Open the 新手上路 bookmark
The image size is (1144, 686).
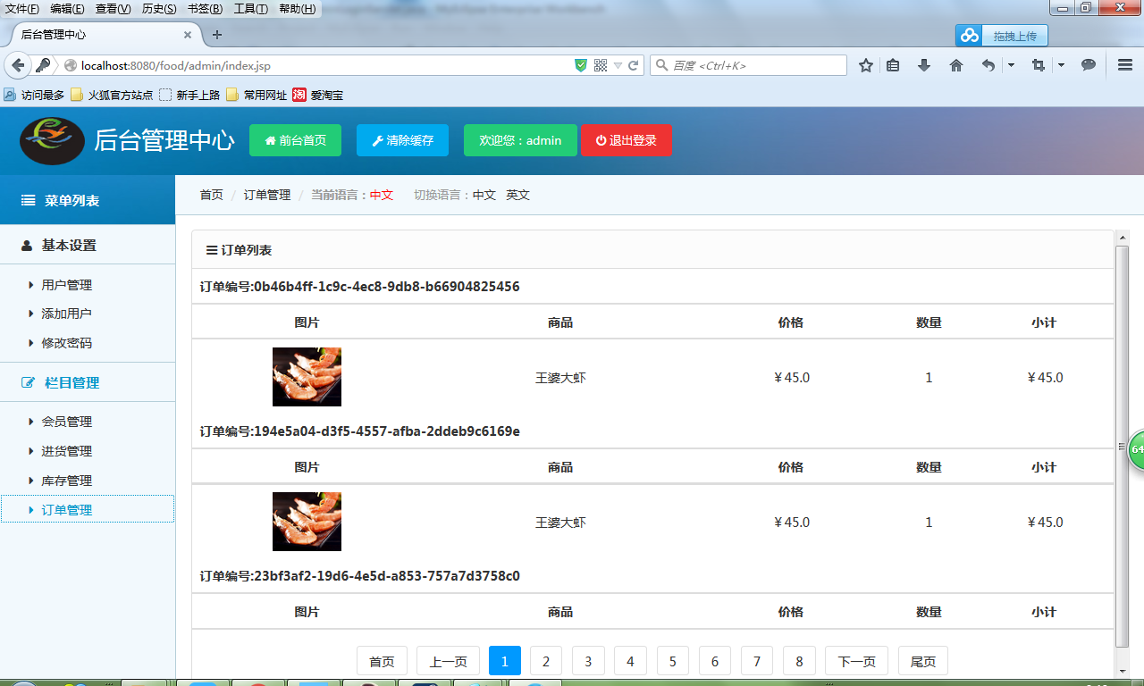[189, 95]
